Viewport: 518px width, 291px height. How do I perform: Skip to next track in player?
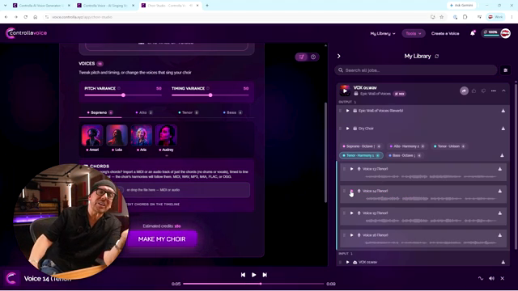coord(265,275)
